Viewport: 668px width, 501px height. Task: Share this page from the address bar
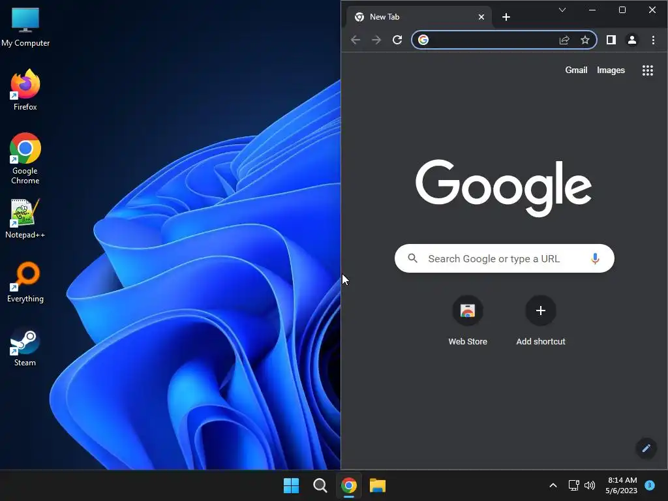564,40
